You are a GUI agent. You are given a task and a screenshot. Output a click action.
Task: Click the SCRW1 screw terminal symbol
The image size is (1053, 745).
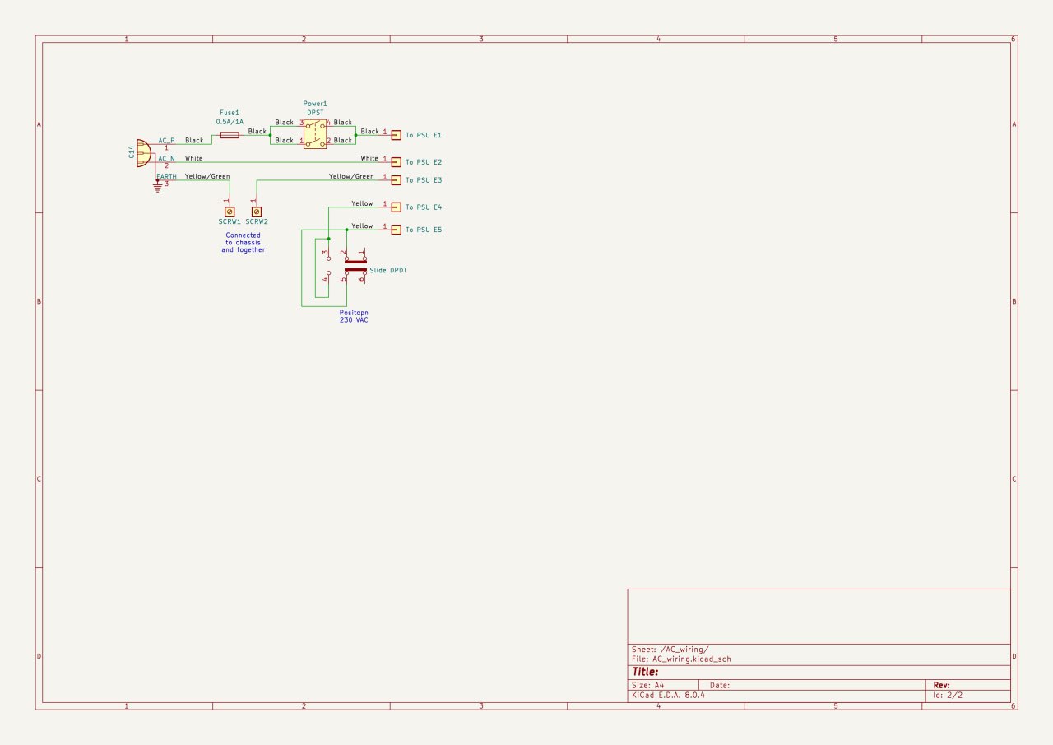[230, 212]
